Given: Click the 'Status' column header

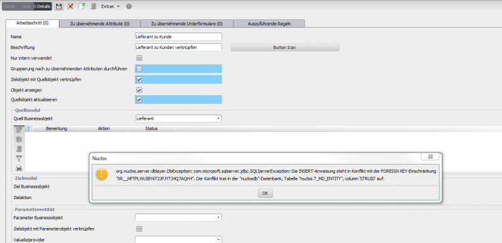Looking at the screenshot, I should [151, 128].
